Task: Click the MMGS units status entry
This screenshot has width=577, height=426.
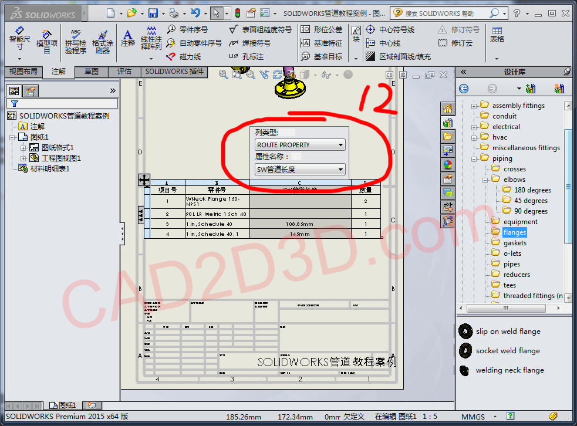Action: coord(473,417)
